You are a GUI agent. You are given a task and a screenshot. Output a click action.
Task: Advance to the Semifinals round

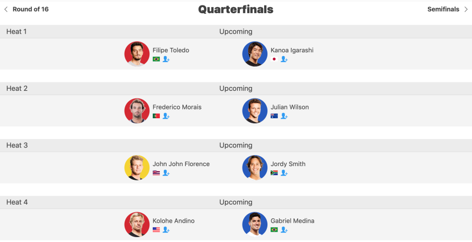[443, 9]
